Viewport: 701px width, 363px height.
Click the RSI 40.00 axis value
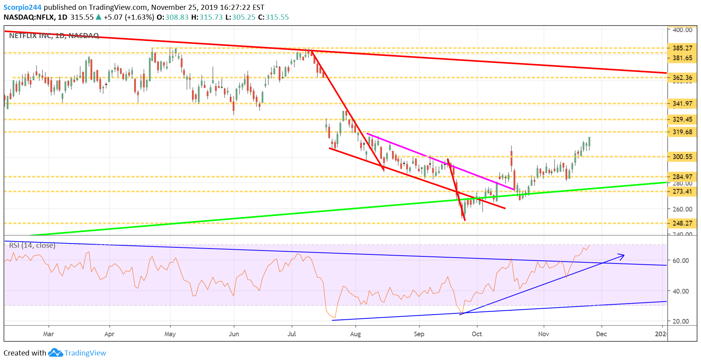click(x=681, y=291)
